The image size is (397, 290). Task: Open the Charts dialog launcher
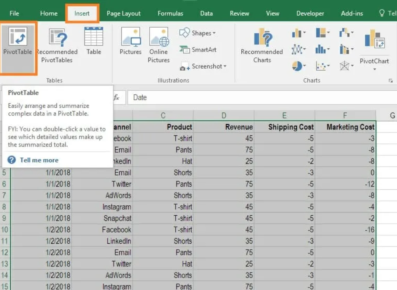pos(391,81)
